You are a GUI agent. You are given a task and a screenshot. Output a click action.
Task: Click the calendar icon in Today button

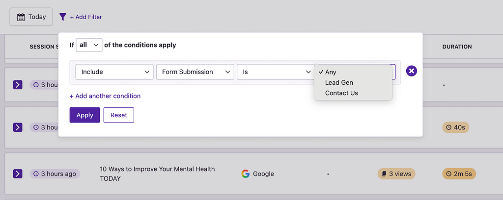click(x=21, y=17)
